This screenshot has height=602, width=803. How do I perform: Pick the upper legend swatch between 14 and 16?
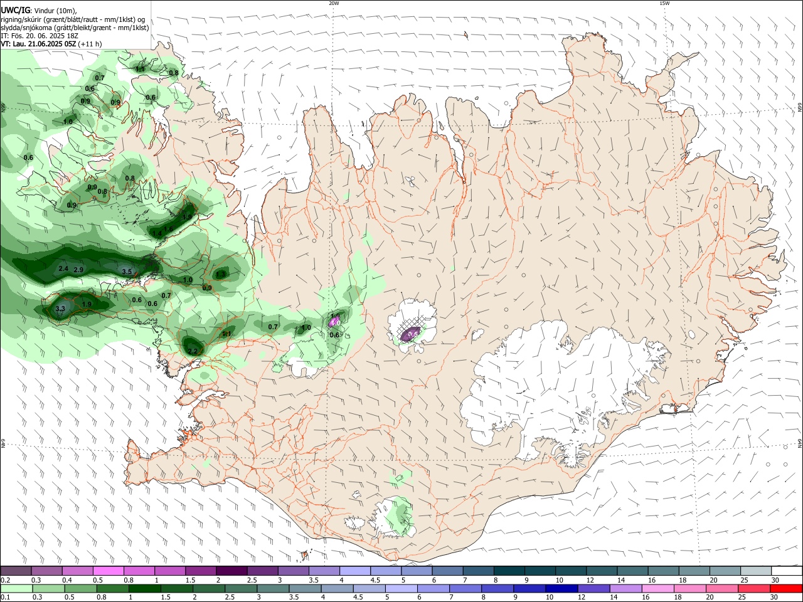(632, 571)
